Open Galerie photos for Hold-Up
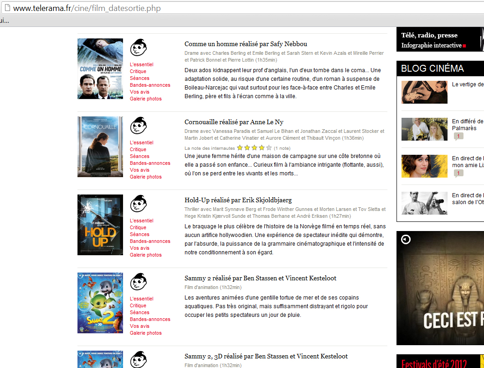Image resolution: width=484 pixels, height=368 pixels. (146, 255)
